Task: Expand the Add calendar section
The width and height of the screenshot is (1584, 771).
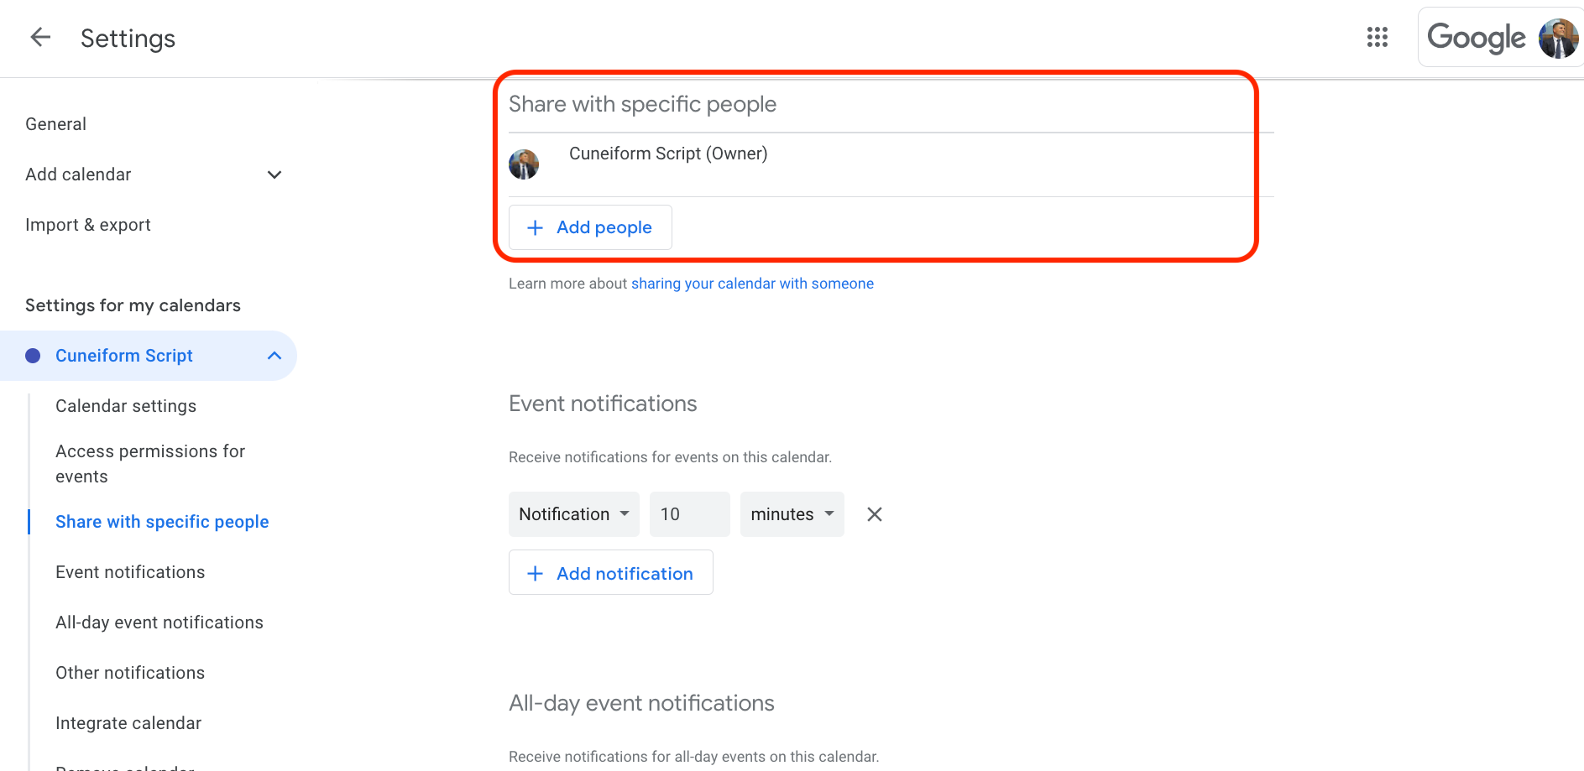Action: 274,175
